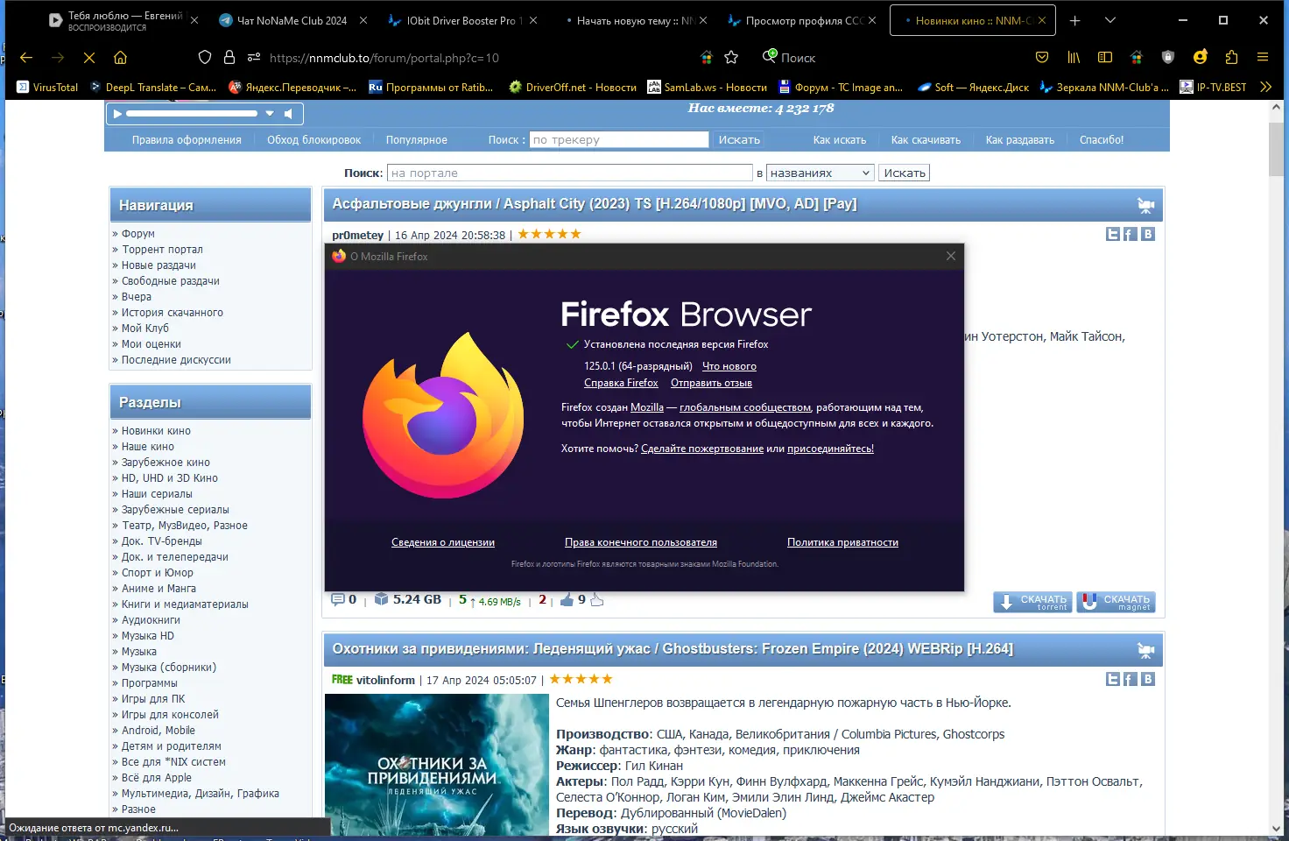
Task: Click Искать button next to portal search
Action: pos(904,173)
